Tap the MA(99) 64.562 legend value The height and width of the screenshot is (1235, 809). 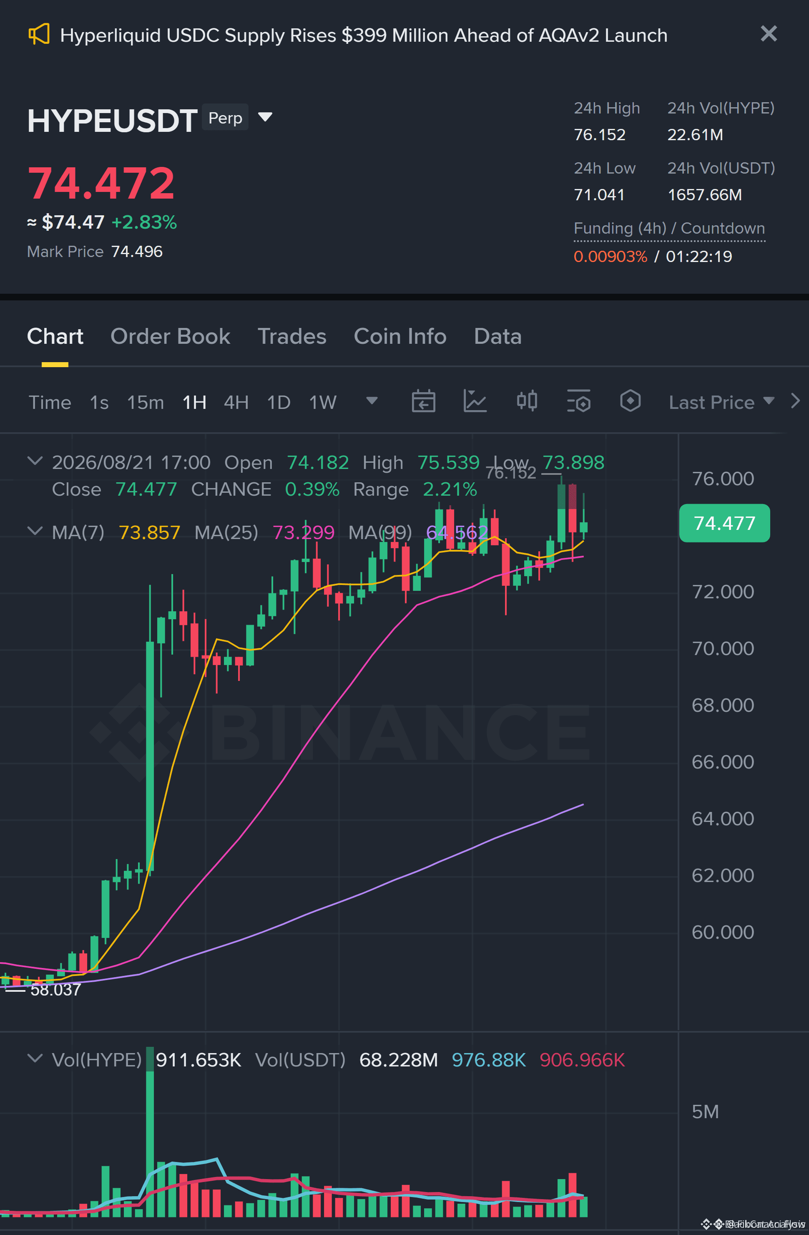457,532
